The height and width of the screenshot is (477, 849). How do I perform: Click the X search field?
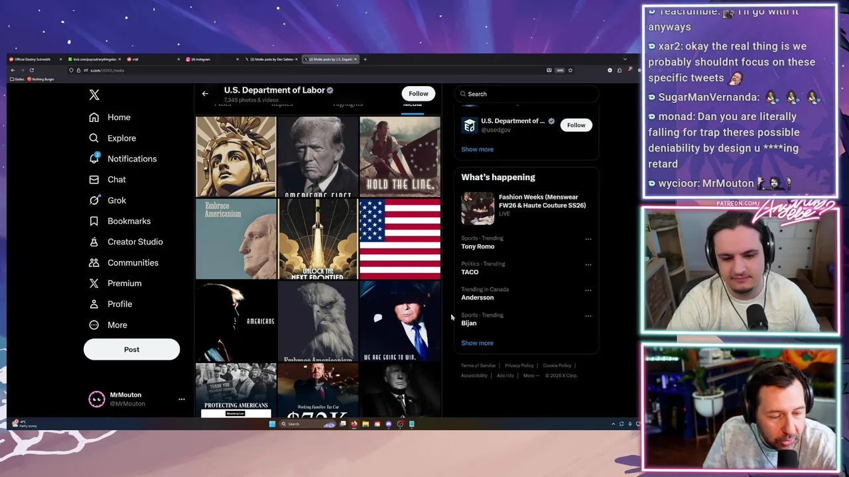click(x=527, y=94)
